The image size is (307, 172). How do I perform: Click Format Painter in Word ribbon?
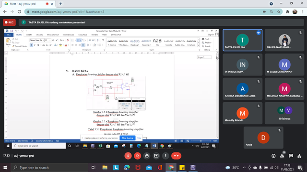[x=20, y=46]
